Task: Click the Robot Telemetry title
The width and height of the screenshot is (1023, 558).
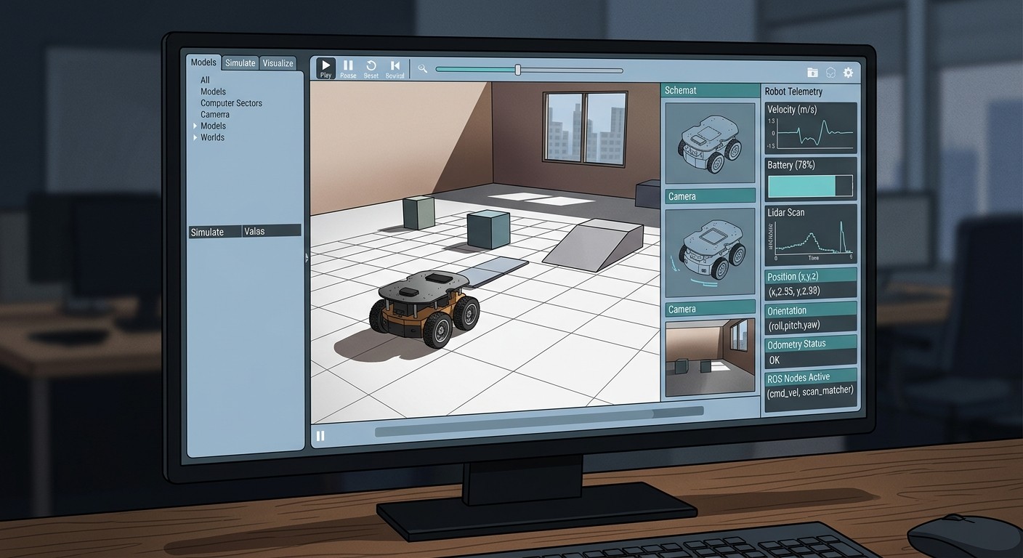Action: [x=793, y=92]
